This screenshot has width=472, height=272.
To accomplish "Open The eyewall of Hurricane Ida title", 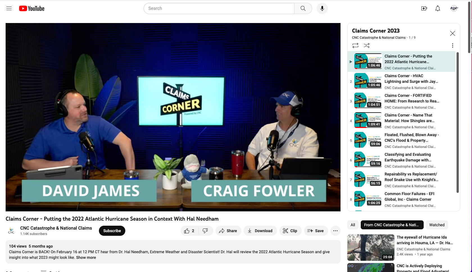I will [425, 240].
